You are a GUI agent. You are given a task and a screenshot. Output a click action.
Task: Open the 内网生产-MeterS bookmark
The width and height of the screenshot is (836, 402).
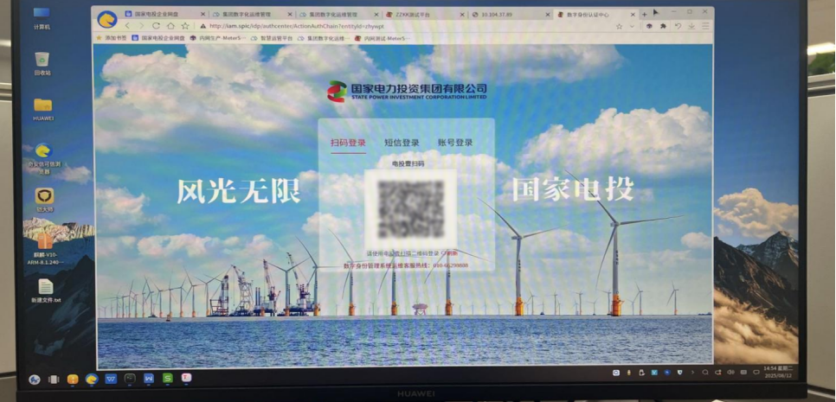pos(217,38)
